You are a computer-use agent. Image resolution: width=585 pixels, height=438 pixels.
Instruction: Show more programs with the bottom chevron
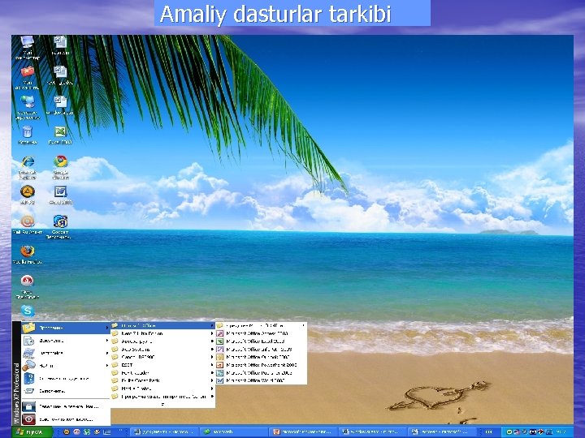[x=162, y=404]
